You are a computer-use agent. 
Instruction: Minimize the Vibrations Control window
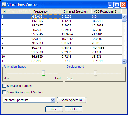pyautogui.click(x=110, y=5)
